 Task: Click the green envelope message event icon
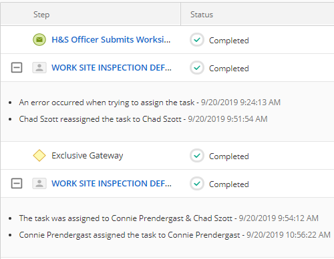point(39,40)
